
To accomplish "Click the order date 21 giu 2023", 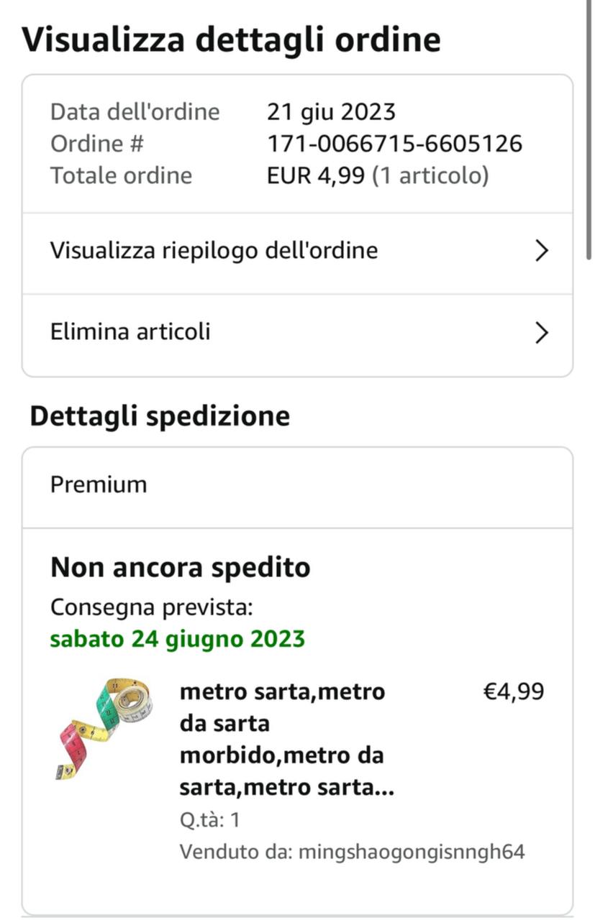I will coord(331,112).
